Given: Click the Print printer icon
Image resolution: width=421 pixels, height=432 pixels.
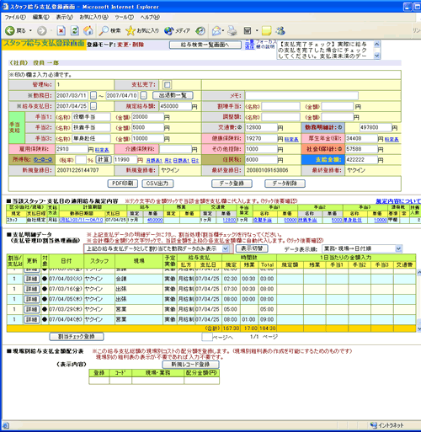Looking at the screenshot, I should click(x=232, y=30).
